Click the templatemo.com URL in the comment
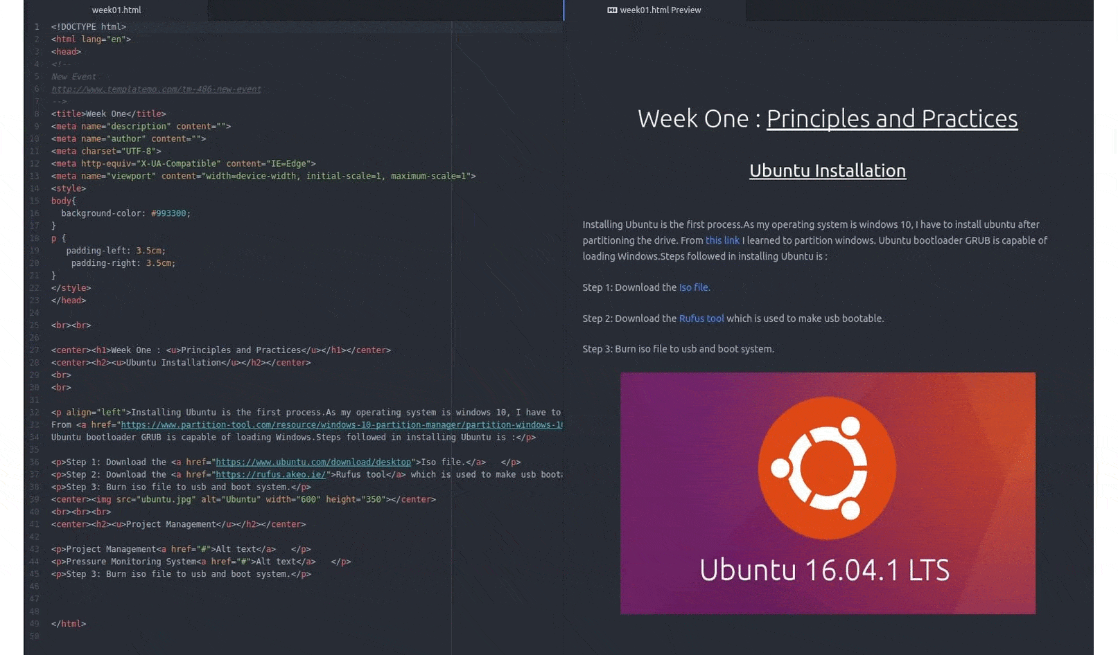Image resolution: width=1118 pixels, height=655 pixels. [x=156, y=89]
